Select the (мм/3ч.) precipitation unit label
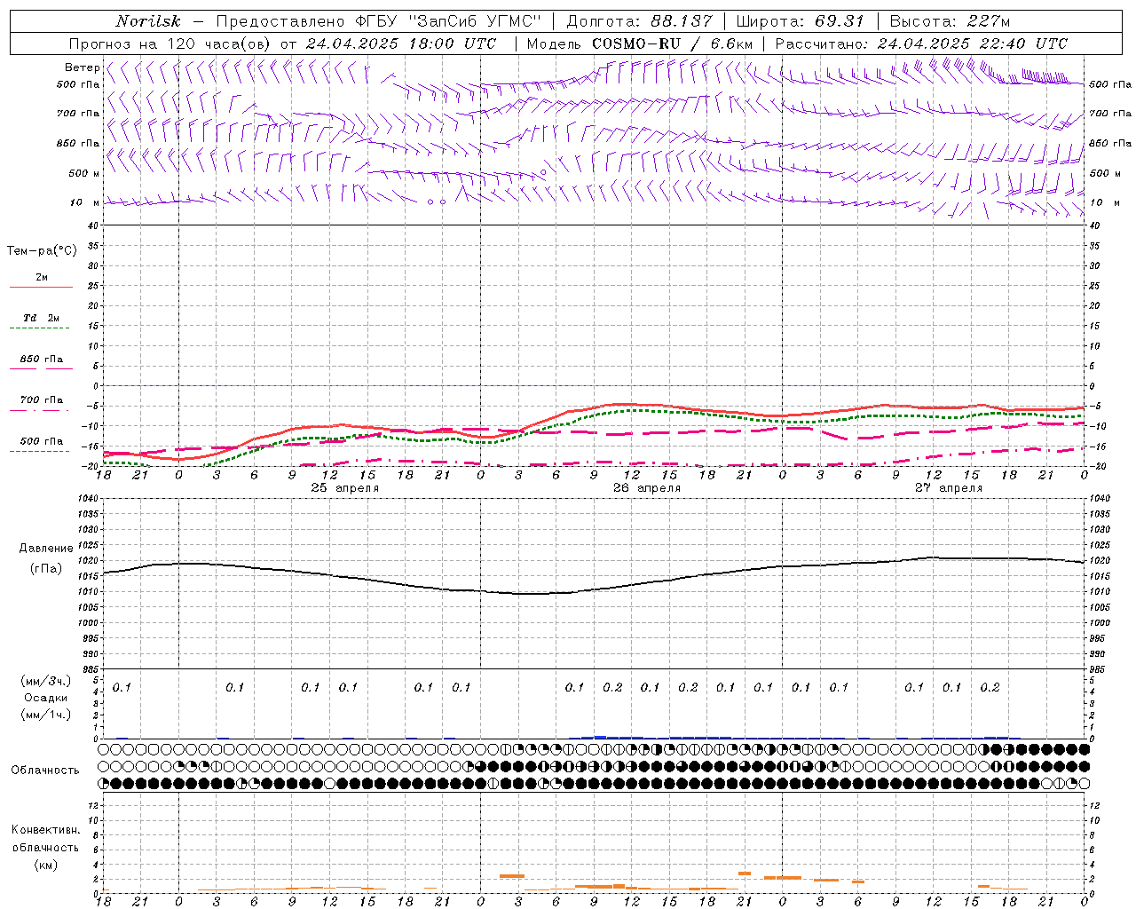Screen dimensions: 1136x909 [45, 681]
